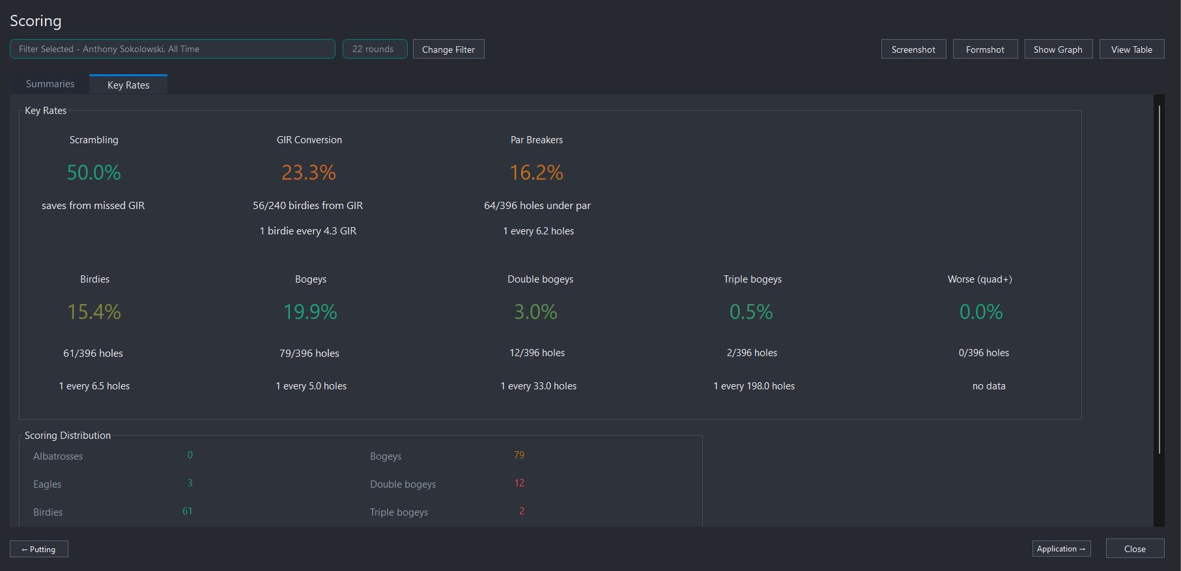Click the '1 every 6.2 holes' text
This screenshot has width=1181, height=571.
(x=539, y=231)
